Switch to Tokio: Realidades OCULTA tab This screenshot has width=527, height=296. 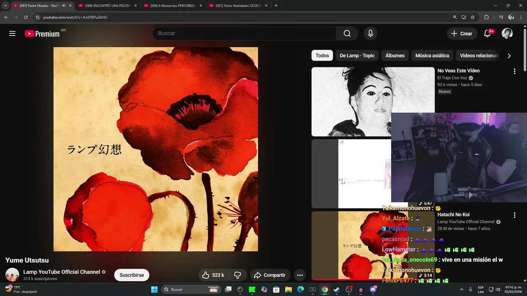(238, 6)
